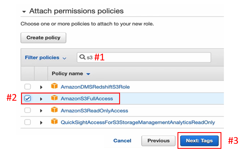Collapse the Attach permissions policies section

(x=24, y=12)
